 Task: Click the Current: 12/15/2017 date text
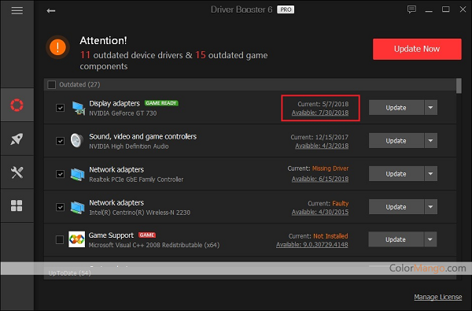pyautogui.click(x=319, y=137)
